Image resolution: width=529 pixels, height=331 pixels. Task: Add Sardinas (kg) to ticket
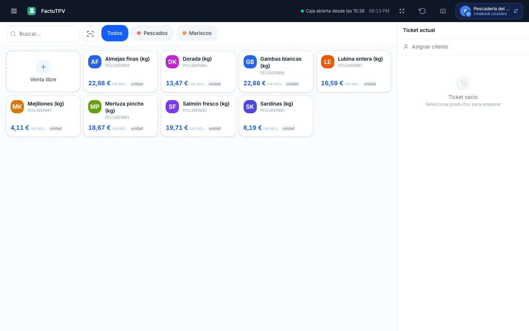[276, 116]
